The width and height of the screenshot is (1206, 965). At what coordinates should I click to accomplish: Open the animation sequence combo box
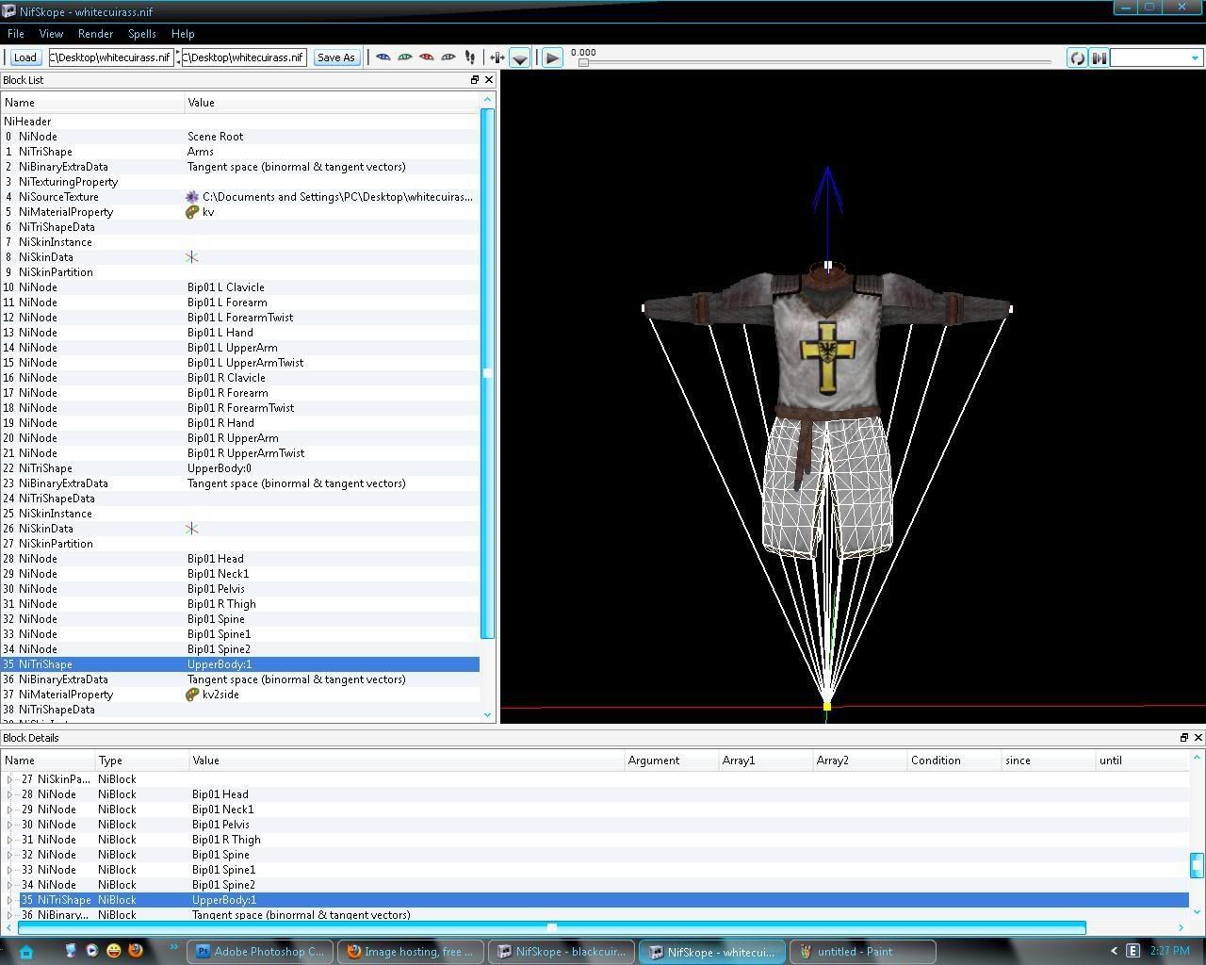pos(1156,57)
